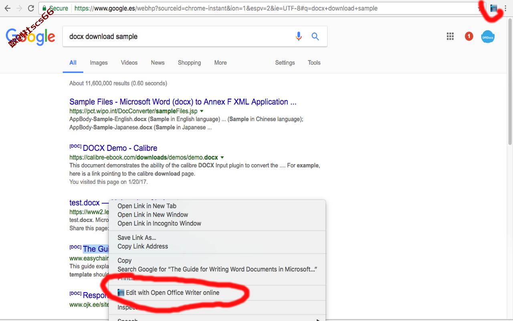Click the Google logo

[x=30, y=37]
